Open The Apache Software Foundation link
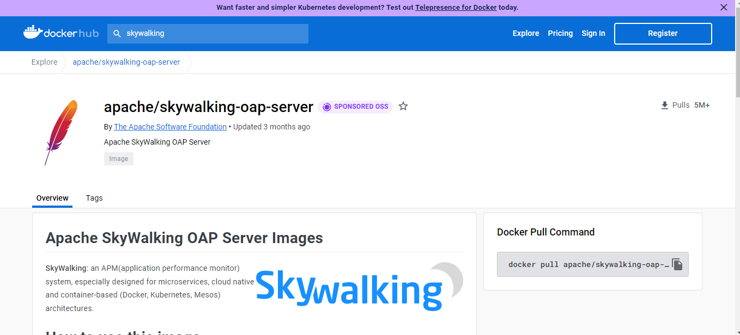 click(x=170, y=127)
